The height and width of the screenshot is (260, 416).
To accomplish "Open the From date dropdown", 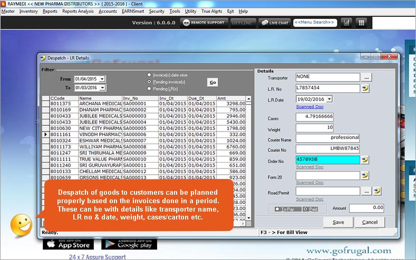I will pyautogui.click(x=102, y=79).
